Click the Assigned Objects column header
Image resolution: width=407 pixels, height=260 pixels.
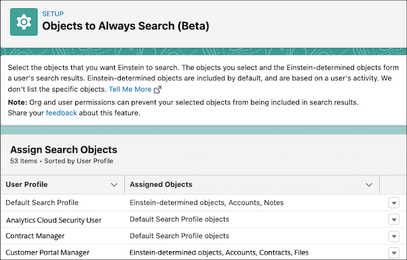tap(161, 185)
